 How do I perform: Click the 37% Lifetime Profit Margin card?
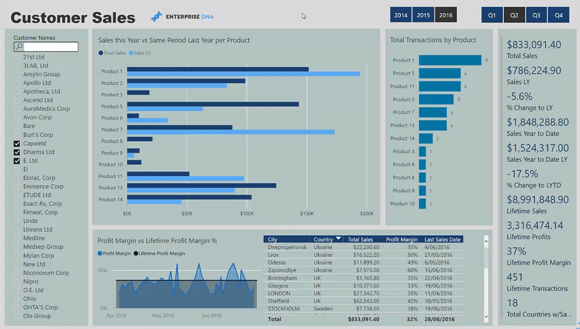click(539, 256)
